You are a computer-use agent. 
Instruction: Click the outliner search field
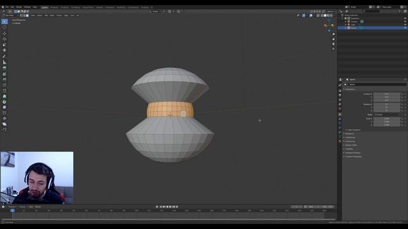click(371, 11)
